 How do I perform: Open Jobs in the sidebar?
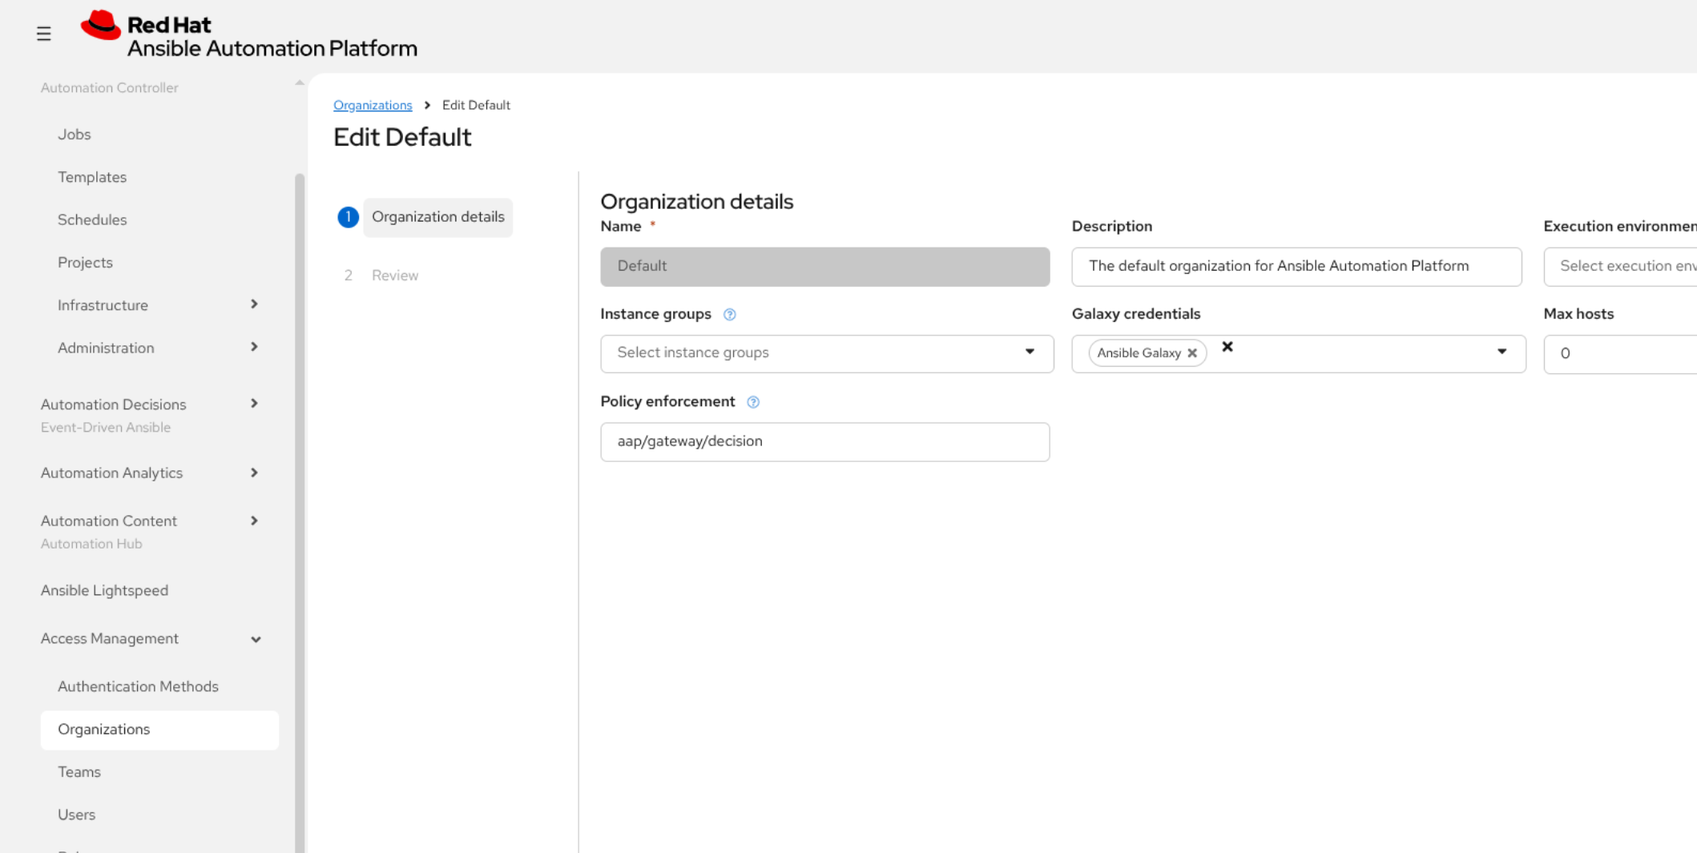74,135
